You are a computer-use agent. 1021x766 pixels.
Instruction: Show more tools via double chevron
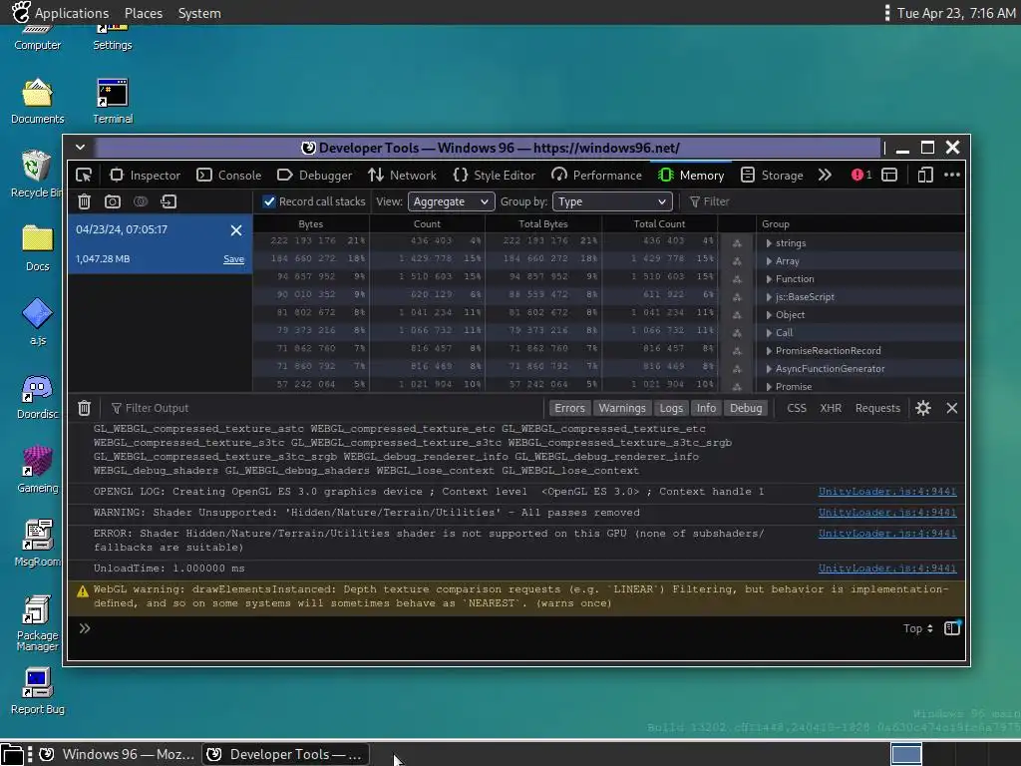coord(825,176)
